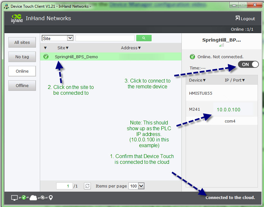Sort by Device column header

[x=197, y=80]
